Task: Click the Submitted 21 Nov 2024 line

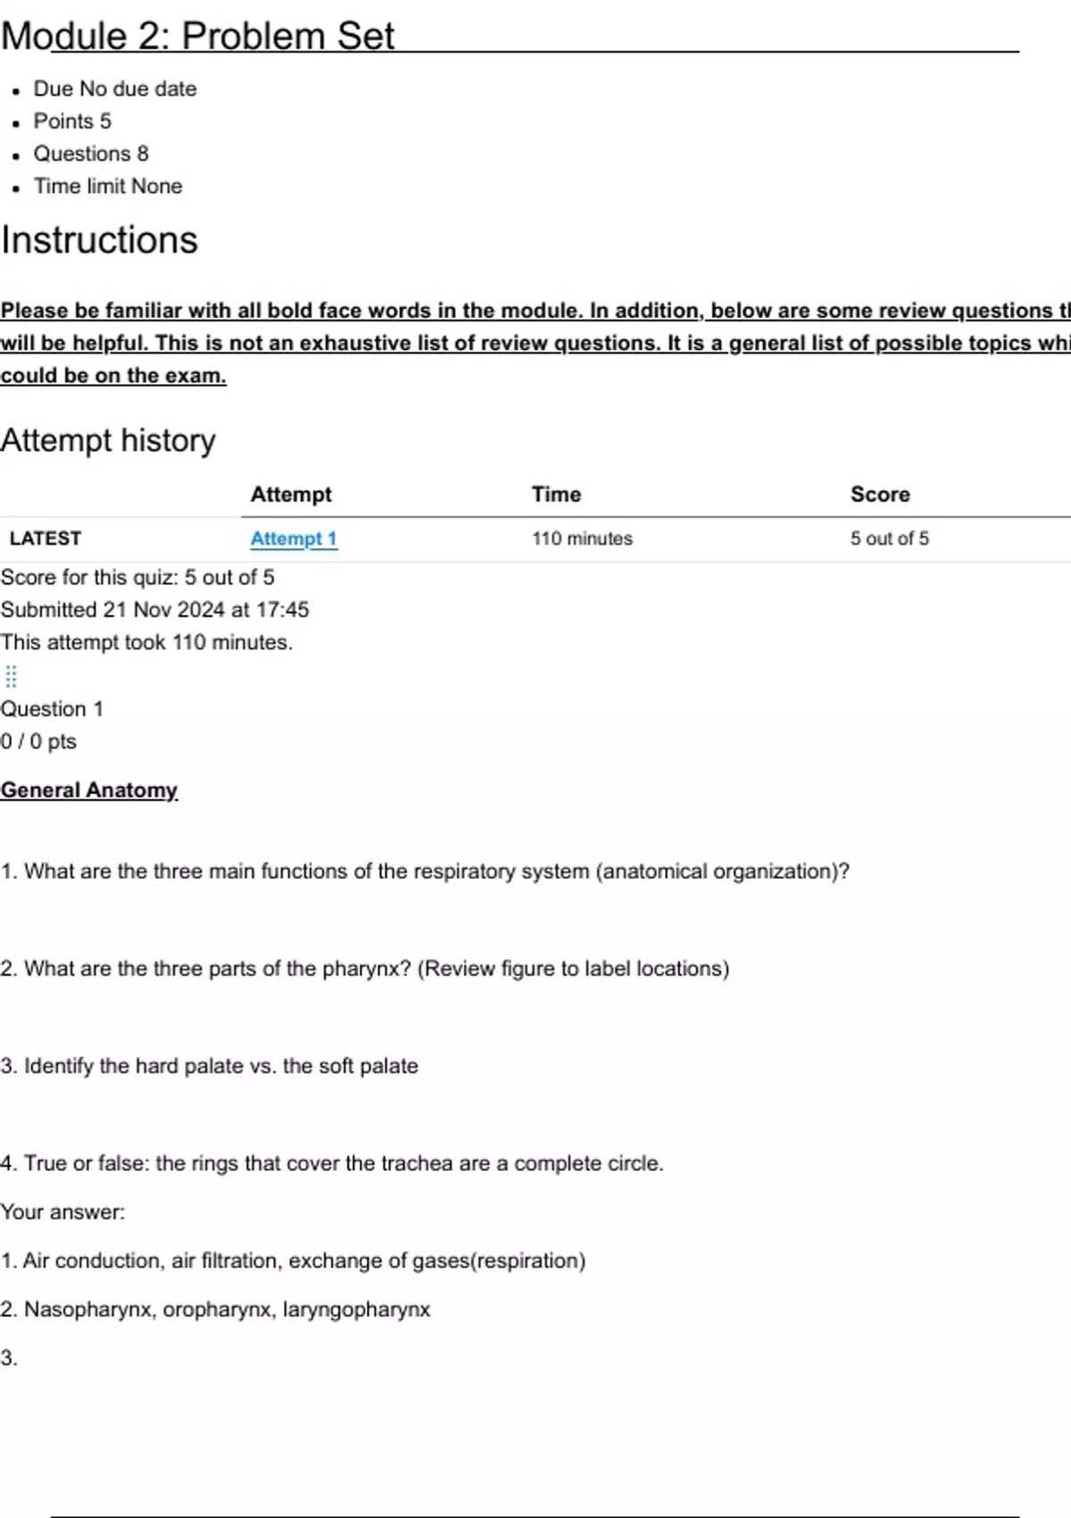Action: [154, 610]
